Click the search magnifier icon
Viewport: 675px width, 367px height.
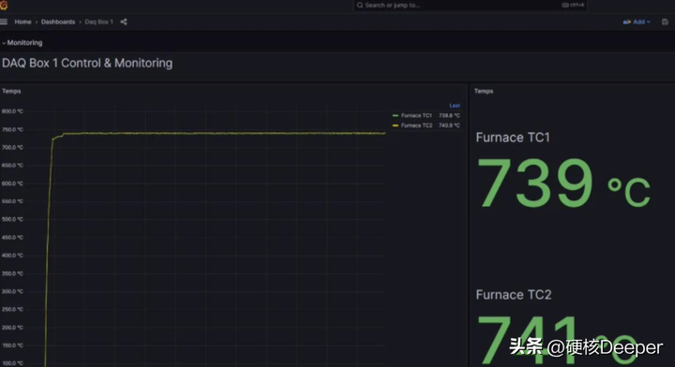[x=360, y=6]
